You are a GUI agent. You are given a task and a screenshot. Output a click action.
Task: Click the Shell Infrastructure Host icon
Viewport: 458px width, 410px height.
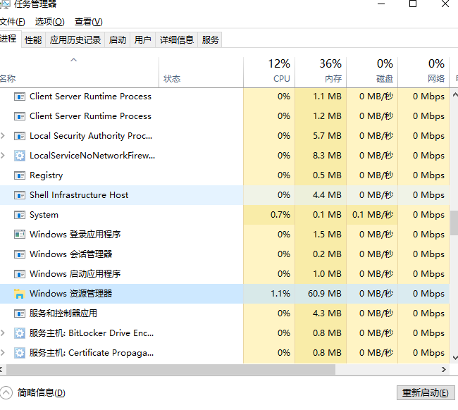(20, 195)
